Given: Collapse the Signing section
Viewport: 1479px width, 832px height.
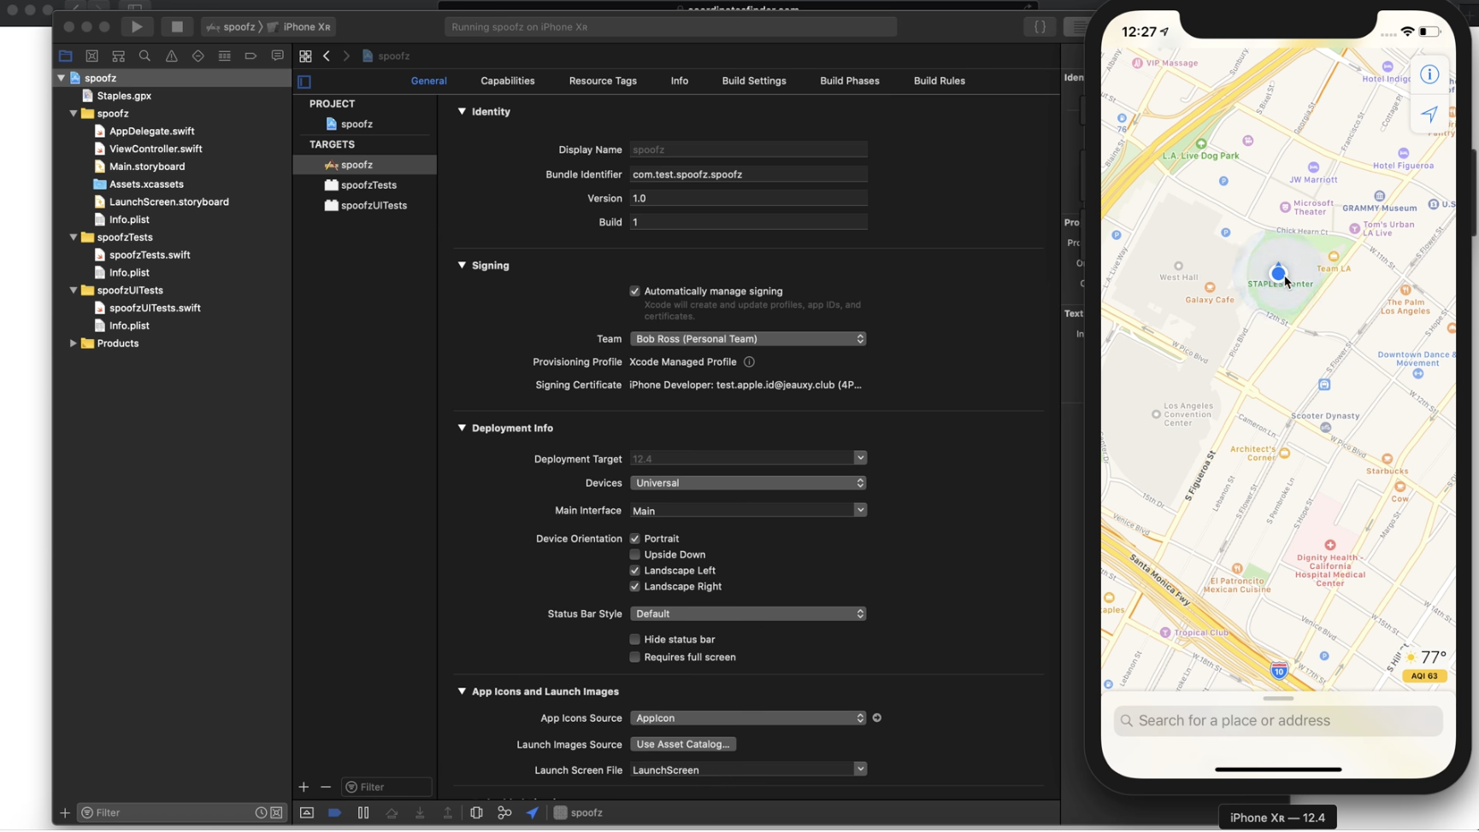Looking at the screenshot, I should 462,265.
